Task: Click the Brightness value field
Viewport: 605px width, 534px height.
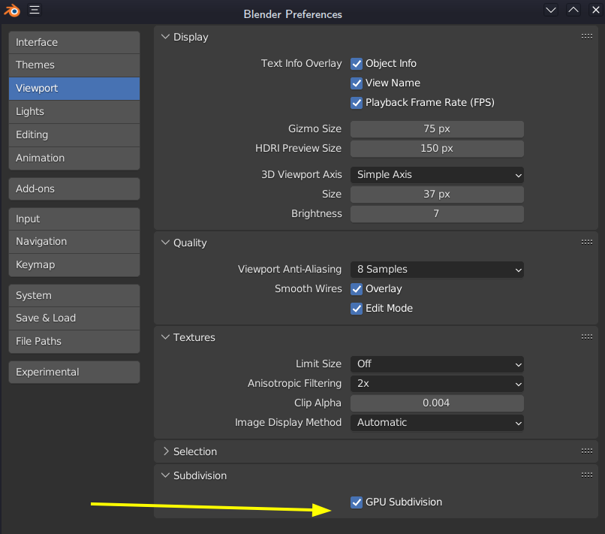Action: 437,214
